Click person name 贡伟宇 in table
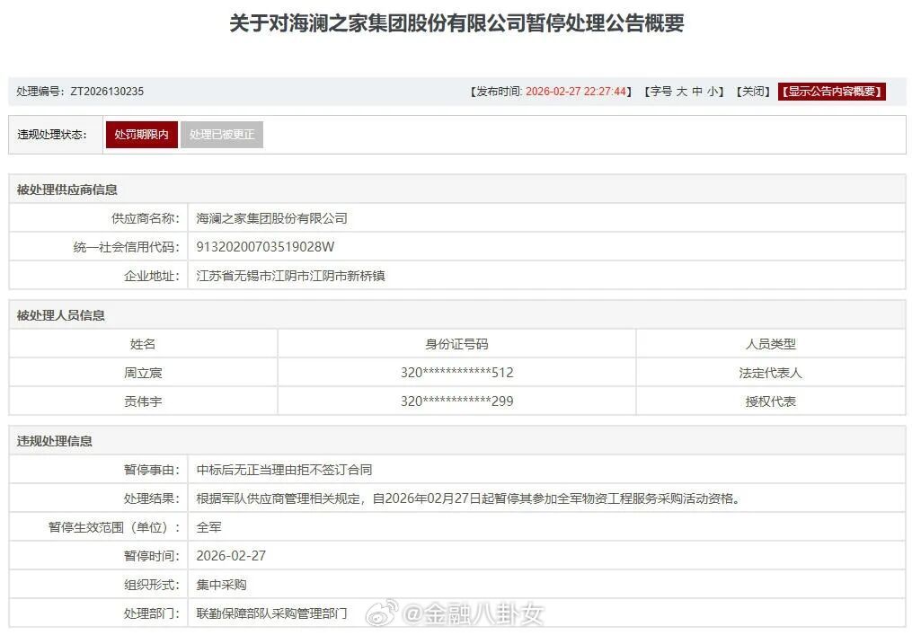 click(x=142, y=401)
